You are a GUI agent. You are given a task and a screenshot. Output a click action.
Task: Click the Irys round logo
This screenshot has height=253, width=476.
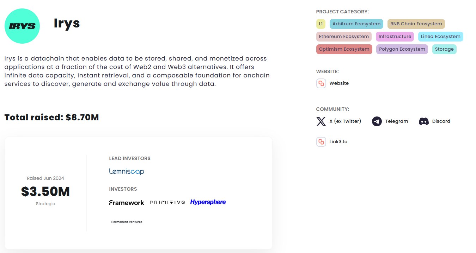tap(22, 26)
